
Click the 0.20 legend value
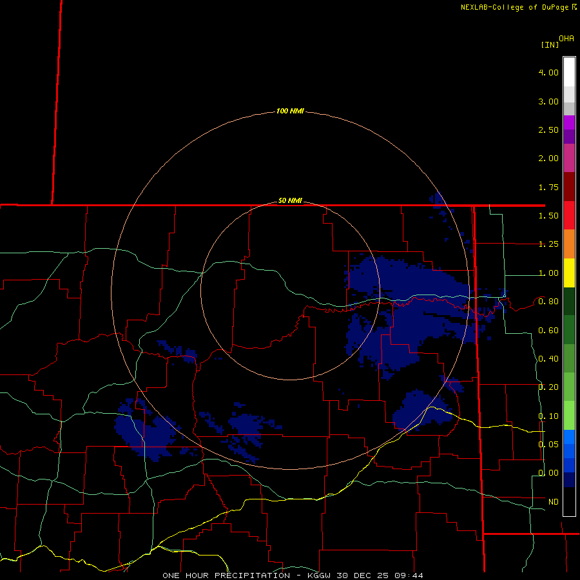(x=548, y=387)
